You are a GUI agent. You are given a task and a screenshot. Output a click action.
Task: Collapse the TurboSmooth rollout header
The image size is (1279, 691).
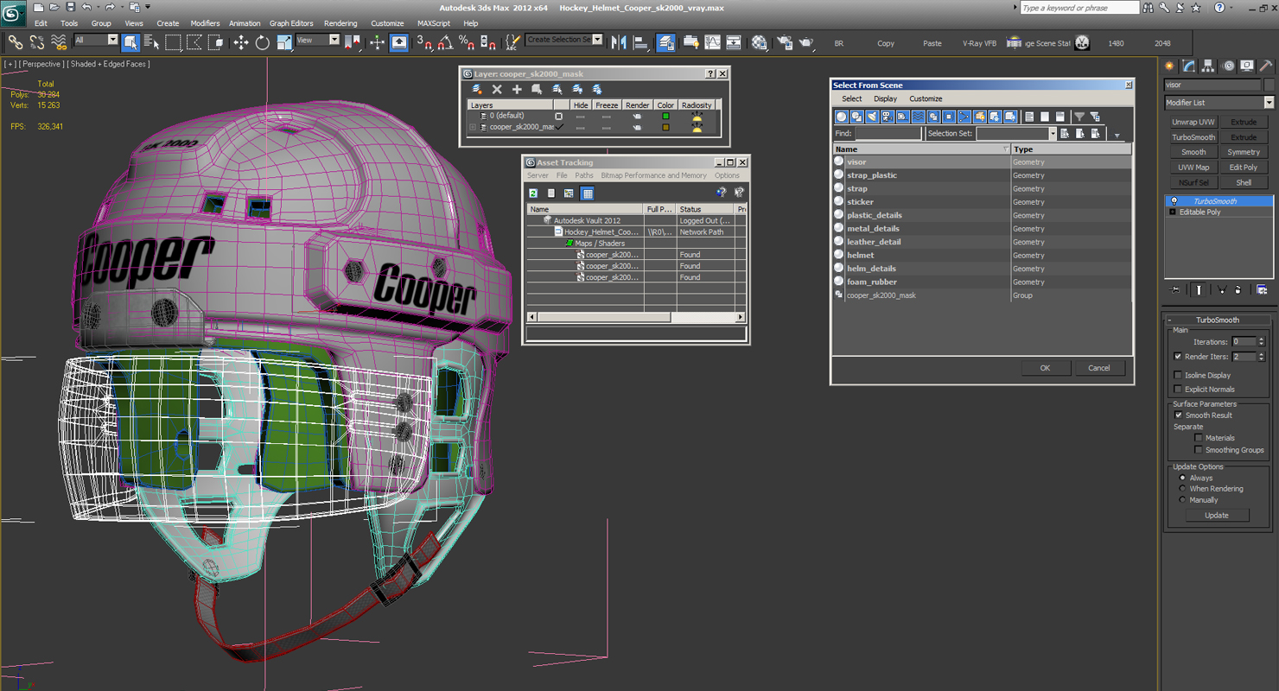tap(1217, 320)
